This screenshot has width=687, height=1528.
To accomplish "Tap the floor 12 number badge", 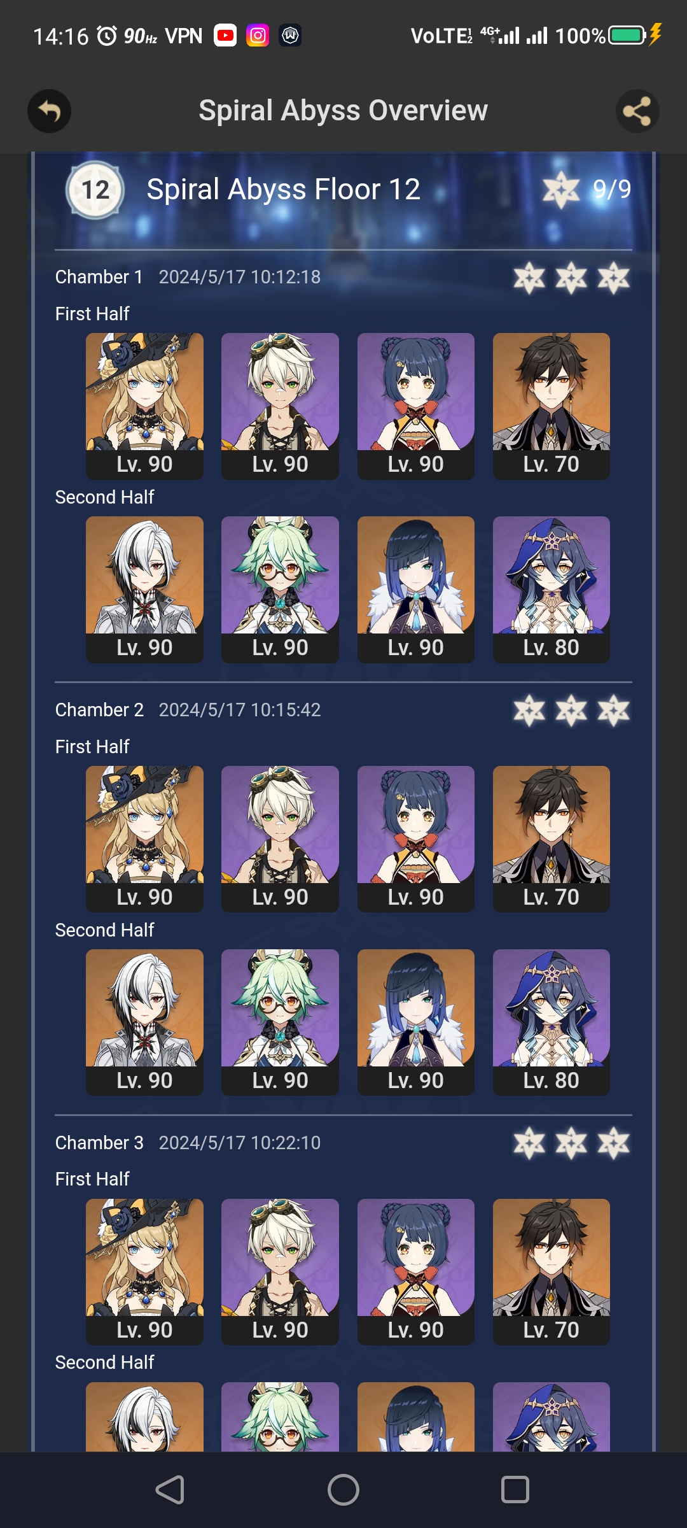I will (x=95, y=190).
